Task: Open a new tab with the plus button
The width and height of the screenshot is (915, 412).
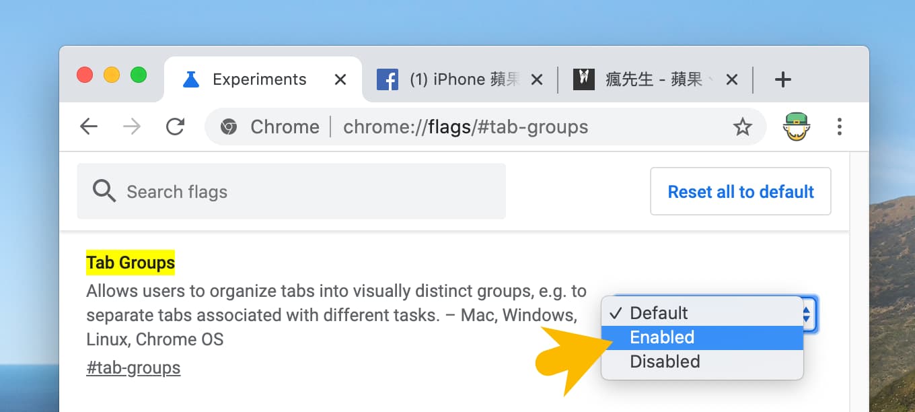Action: 782,79
